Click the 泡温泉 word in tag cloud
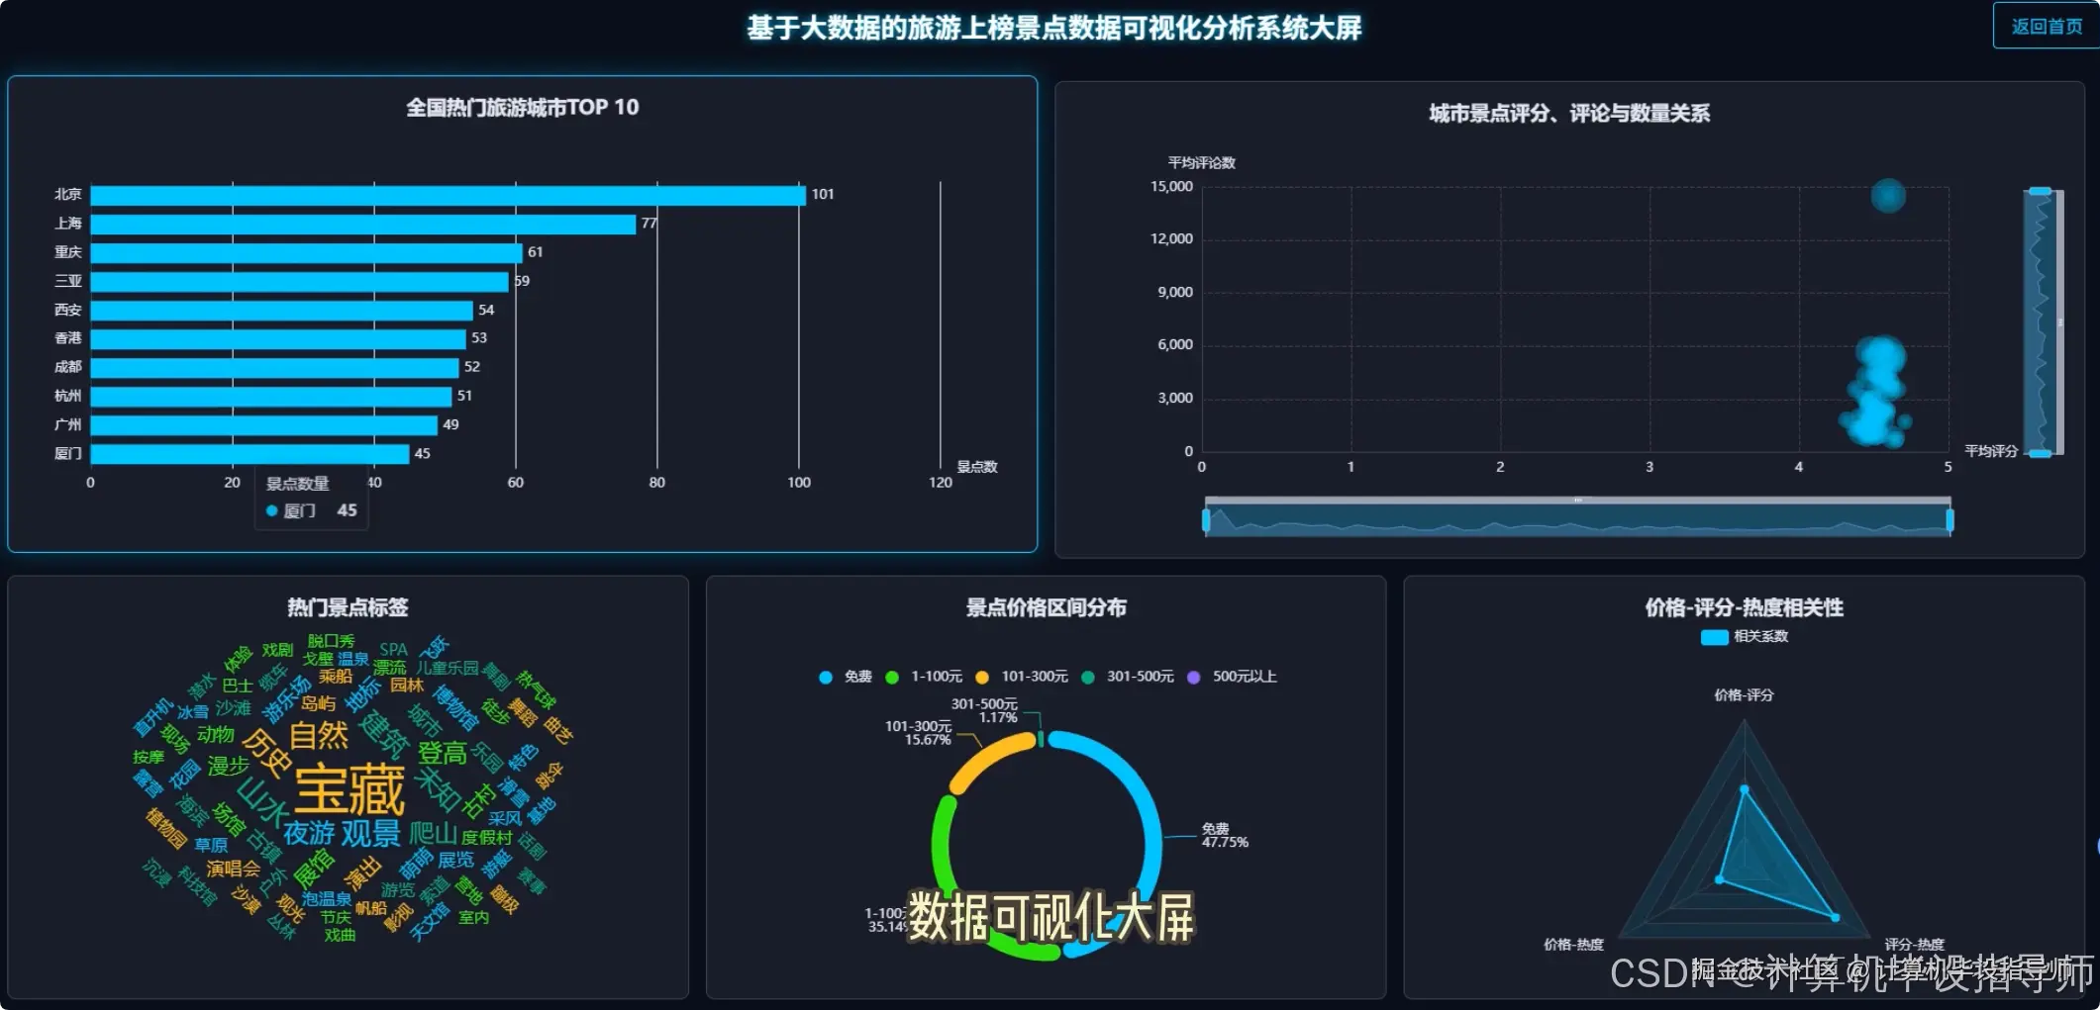Screen dimensions: 2100x1010 327,898
